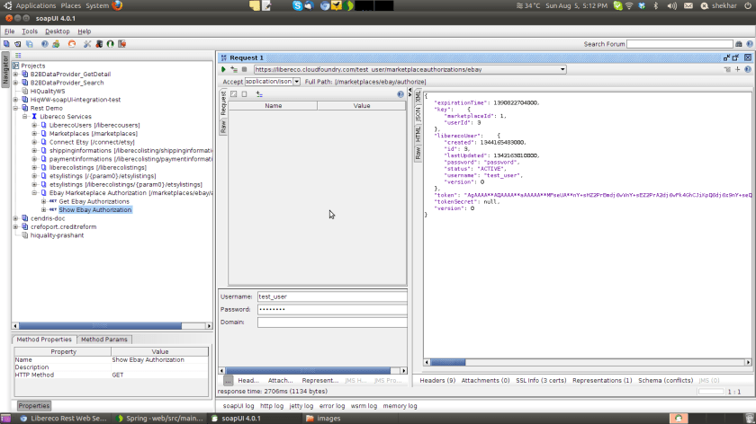Expand the cendris-doc project node
Viewport: 756px width, 424px height.
point(15,218)
